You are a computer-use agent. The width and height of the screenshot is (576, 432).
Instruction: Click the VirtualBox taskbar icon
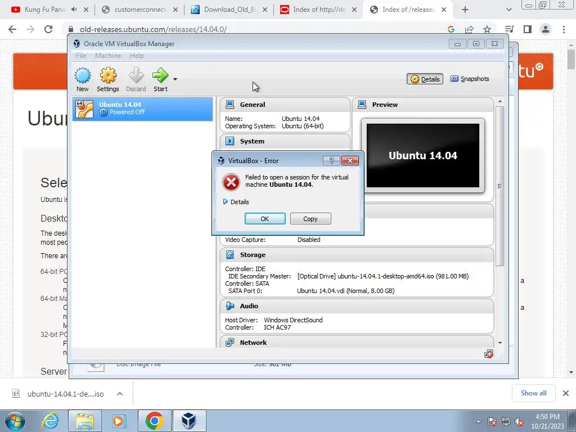189,421
